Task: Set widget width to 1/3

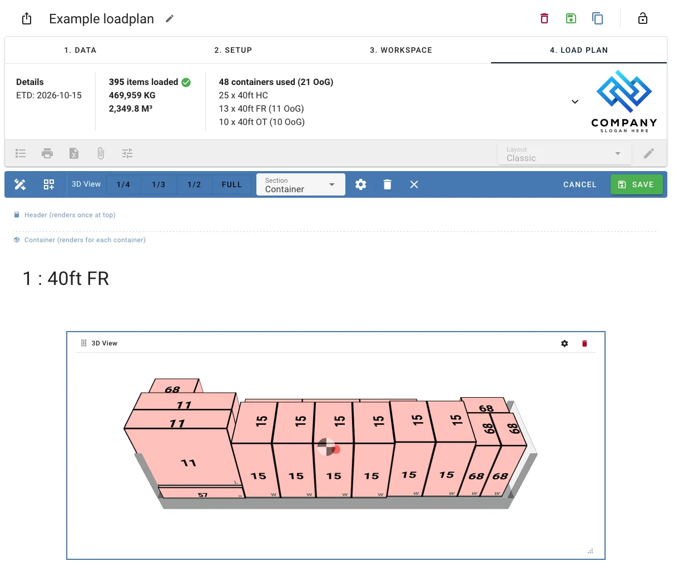Action: (x=158, y=184)
